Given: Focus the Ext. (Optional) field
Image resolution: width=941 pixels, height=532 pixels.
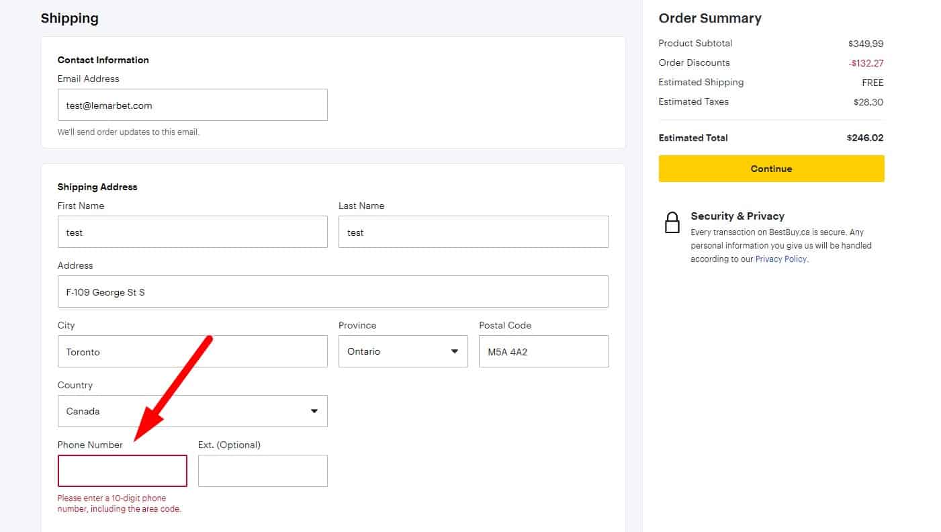Looking at the screenshot, I should tap(263, 471).
